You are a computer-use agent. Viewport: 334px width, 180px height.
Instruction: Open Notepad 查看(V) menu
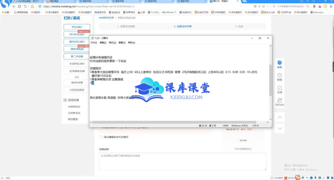pyautogui.click(x=122, y=43)
